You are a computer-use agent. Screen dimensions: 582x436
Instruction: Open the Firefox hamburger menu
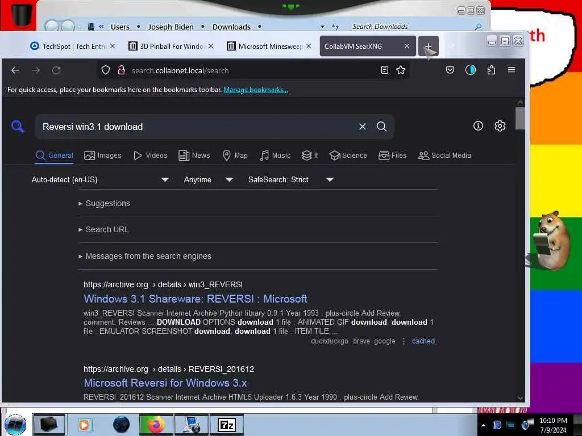tap(512, 70)
